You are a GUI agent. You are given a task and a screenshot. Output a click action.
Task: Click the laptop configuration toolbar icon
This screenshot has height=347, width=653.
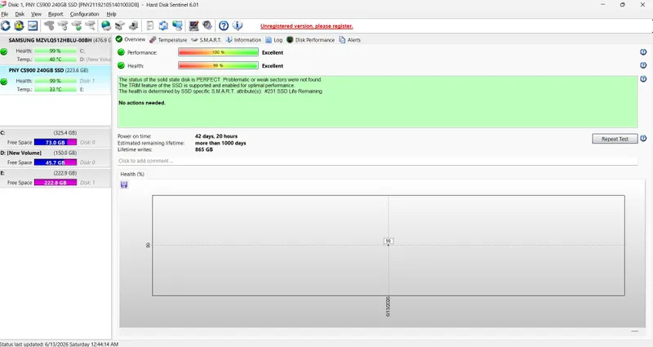pyautogui.click(x=193, y=26)
